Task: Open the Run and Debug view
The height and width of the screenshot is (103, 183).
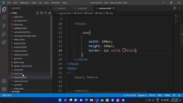Action: click(x=4, y=34)
